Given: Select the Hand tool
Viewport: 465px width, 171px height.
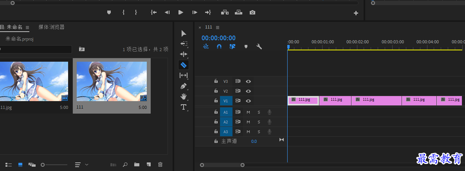Looking at the screenshot, I should click(184, 96).
